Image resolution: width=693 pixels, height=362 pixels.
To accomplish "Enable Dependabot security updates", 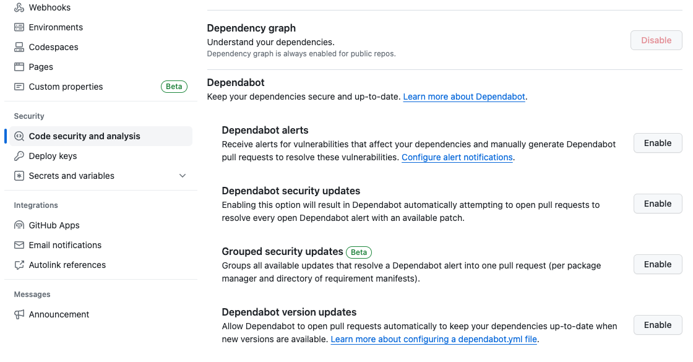I will (657, 204).
